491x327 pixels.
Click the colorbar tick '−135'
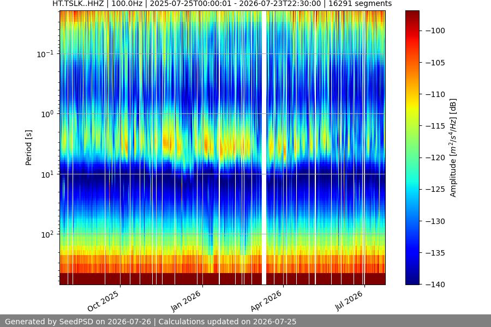click(435, 253)
